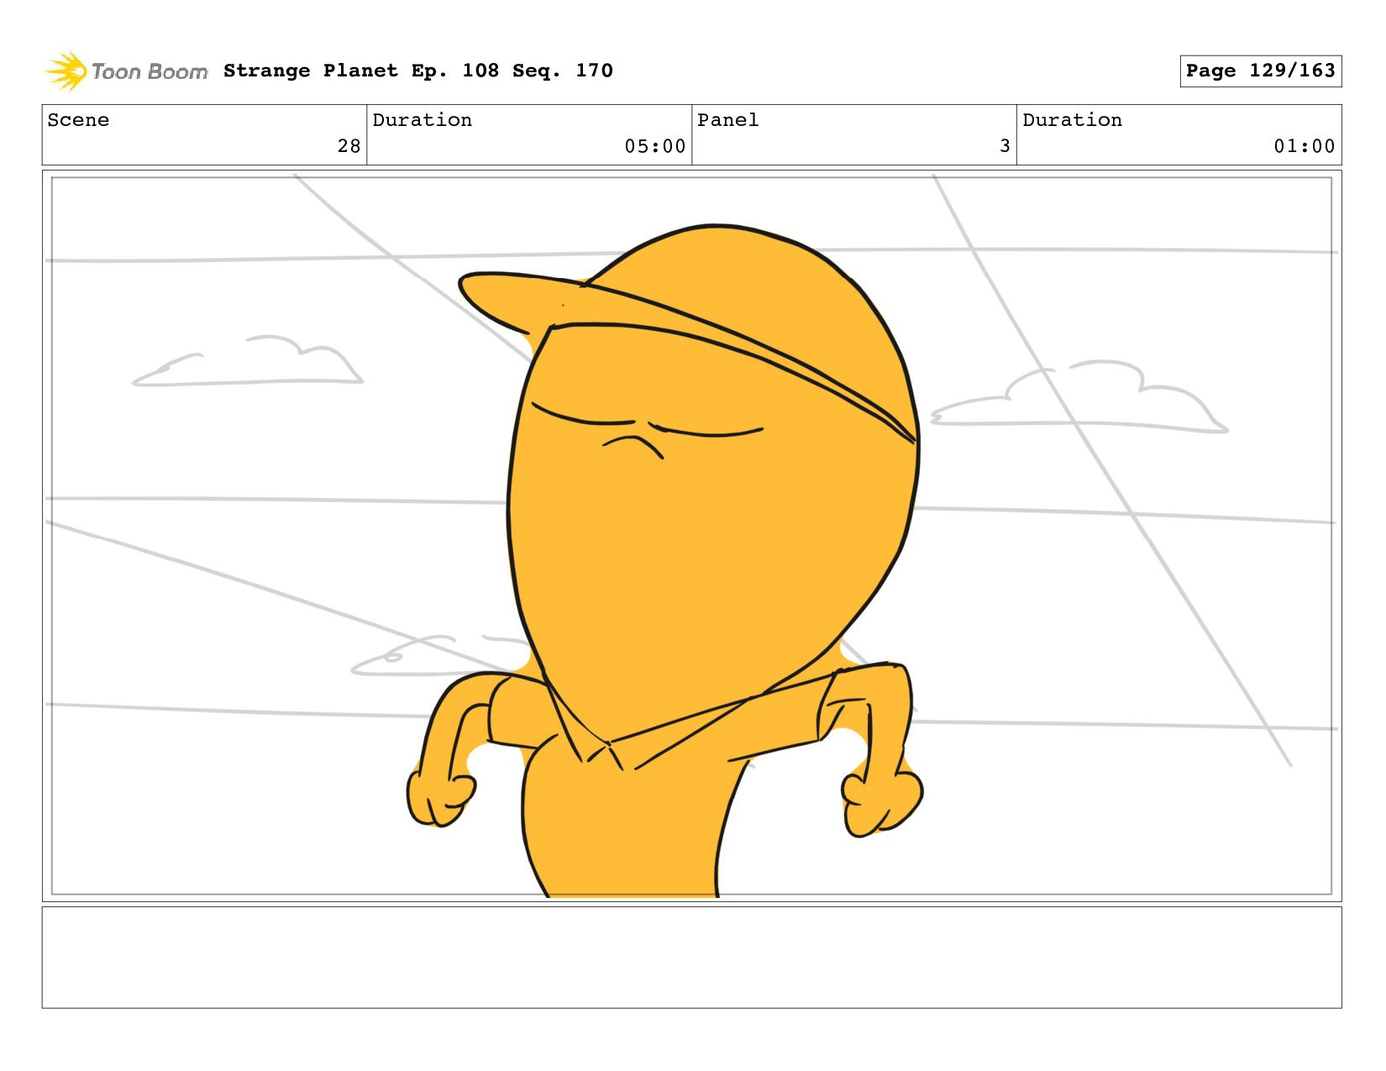The image size is (1386, 1071).
Task: Click the 'Strange Planet Ep. 108 Seq. 170' title
Action: pos(418,71)
